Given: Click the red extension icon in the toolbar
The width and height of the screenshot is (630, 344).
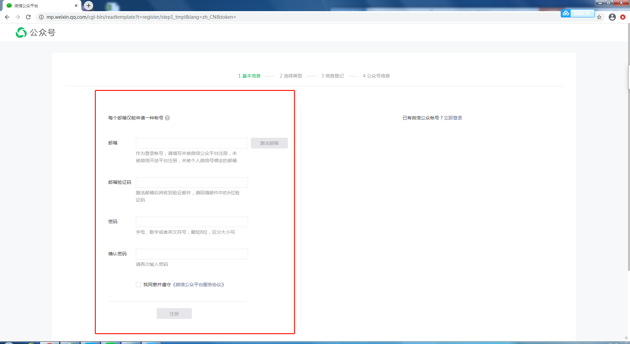Looking at the screenshot, I should 623,17.
